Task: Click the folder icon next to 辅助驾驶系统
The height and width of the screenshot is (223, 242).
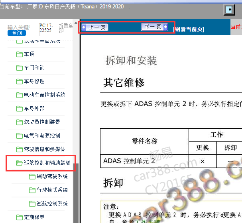Action: pyautogui.click(x=32, y=177)
